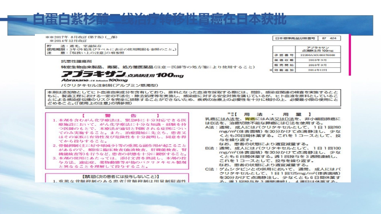
Task: Click the table label '薬価収載'
Action: pos(284,60)
